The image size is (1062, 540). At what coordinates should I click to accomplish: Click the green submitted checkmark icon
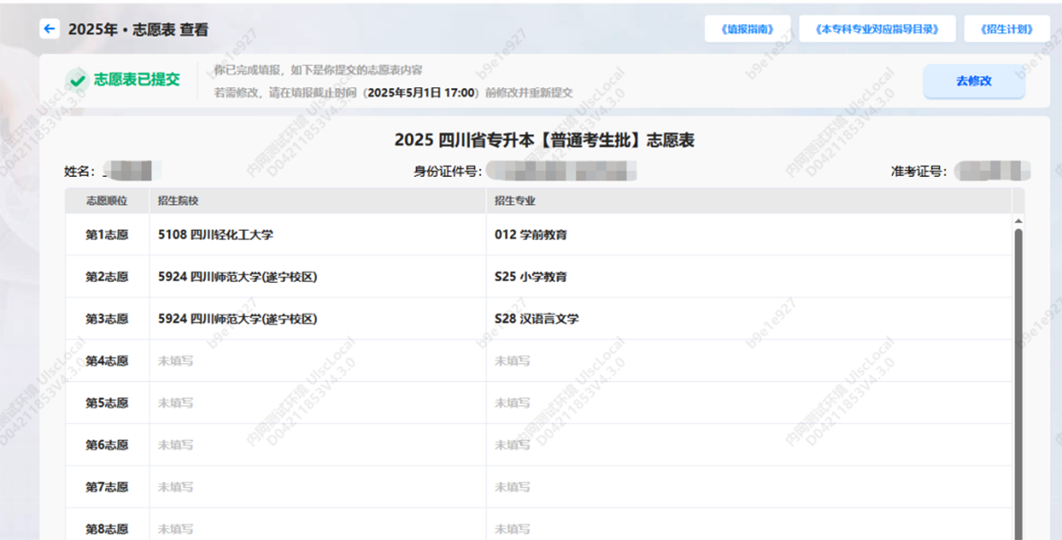(76, 80)
